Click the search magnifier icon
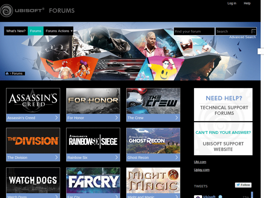 tap(254, 31)
